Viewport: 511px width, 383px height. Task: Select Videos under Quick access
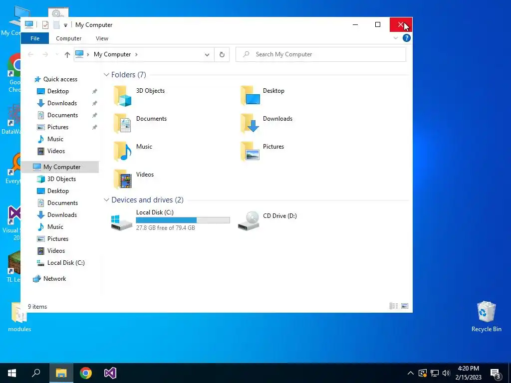pyautogui.click(x=56, y=151)
